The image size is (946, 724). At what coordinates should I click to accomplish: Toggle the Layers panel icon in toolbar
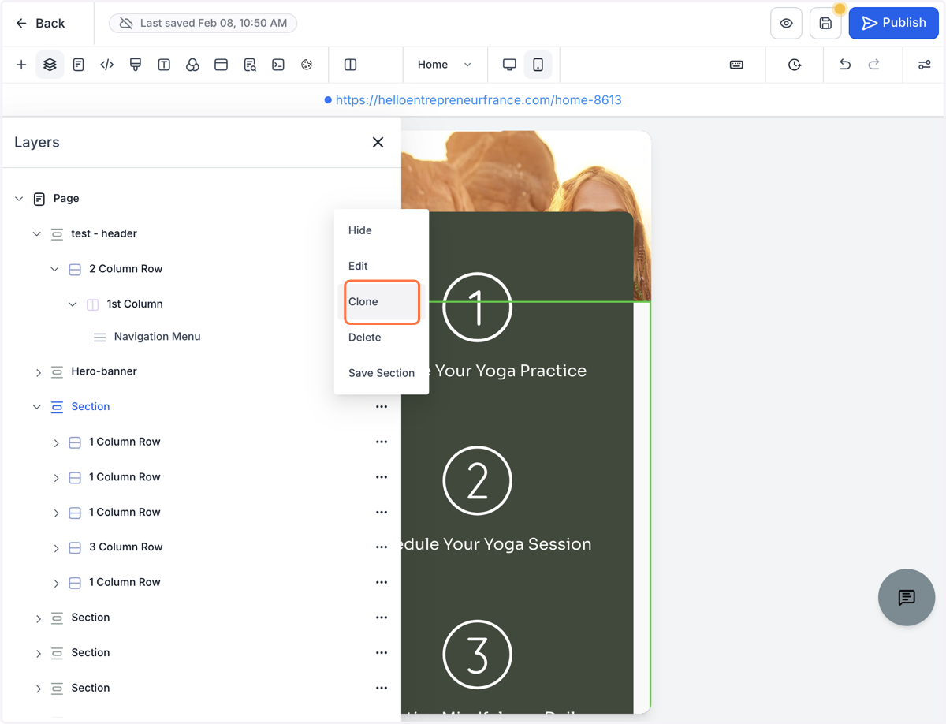point(50,65)
